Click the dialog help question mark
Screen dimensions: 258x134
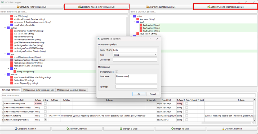tap(150, 39)
